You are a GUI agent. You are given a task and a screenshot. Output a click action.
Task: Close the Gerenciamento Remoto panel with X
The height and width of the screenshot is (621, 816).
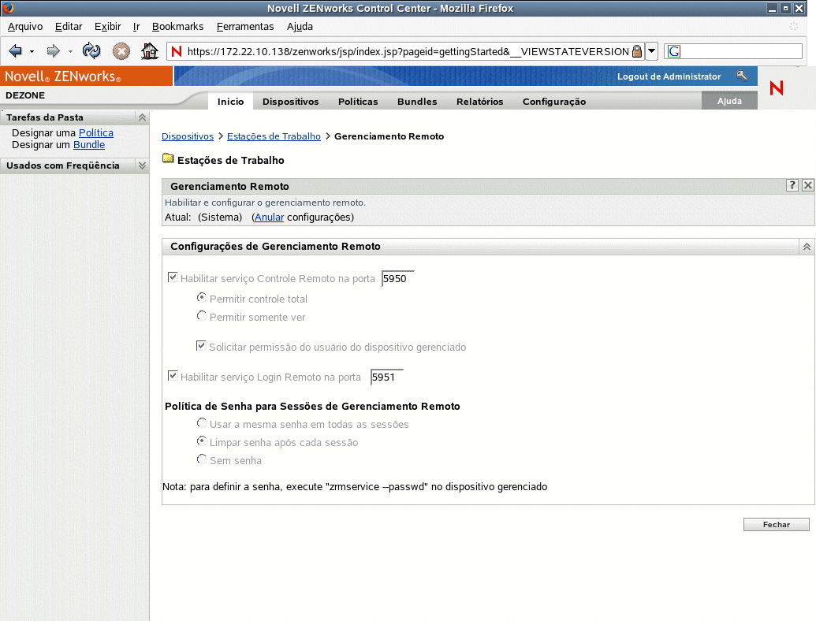pyautogui.click(x=807, y=185)
